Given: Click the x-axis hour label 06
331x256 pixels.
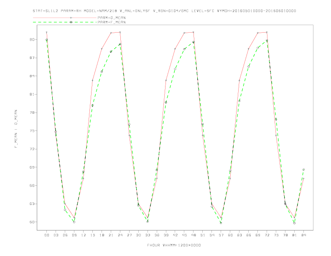Looking at the screenshot, I should pyautogui.click(x=65, y=235).
